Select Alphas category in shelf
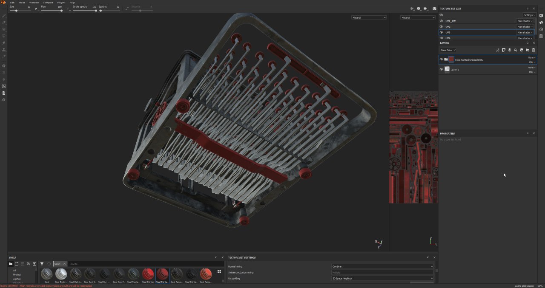 (x=17, y=279)
